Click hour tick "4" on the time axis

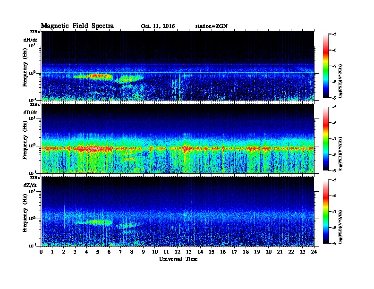coord(86,252)
